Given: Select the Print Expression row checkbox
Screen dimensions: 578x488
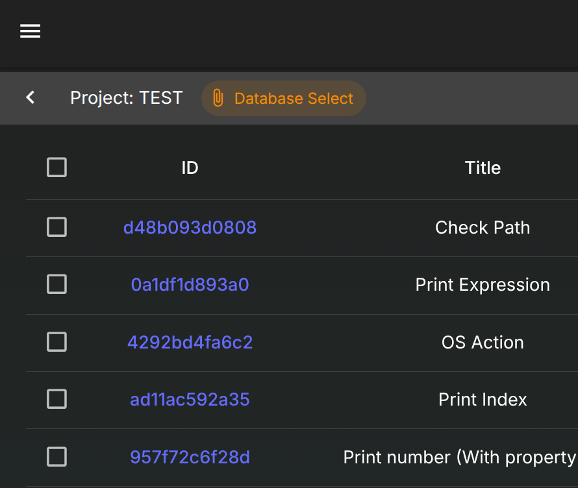Looking at the screenshot, I should point(57,284).
